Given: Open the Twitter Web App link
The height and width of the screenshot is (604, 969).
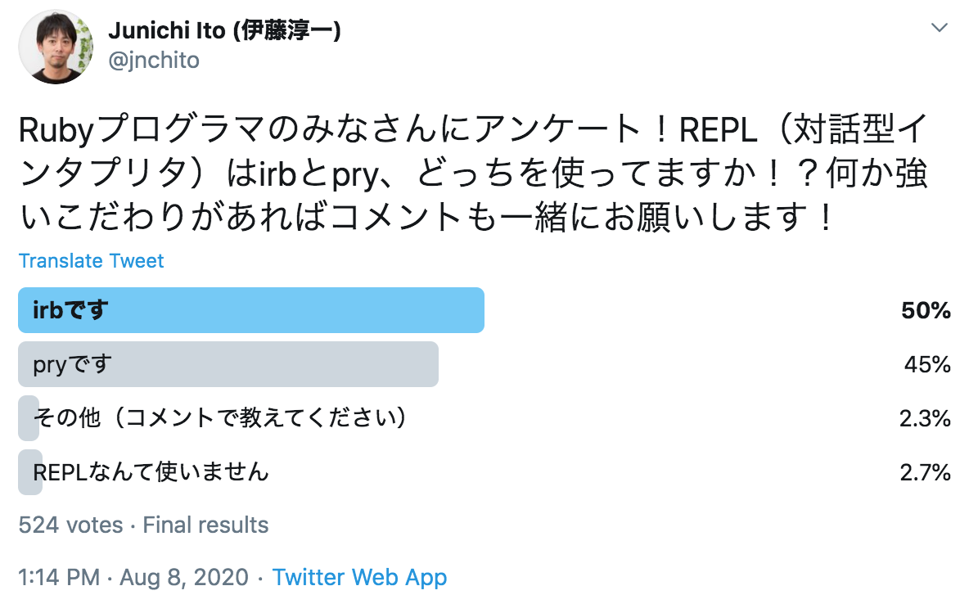Looking at the screenshot, I should [x=358, y=577].
